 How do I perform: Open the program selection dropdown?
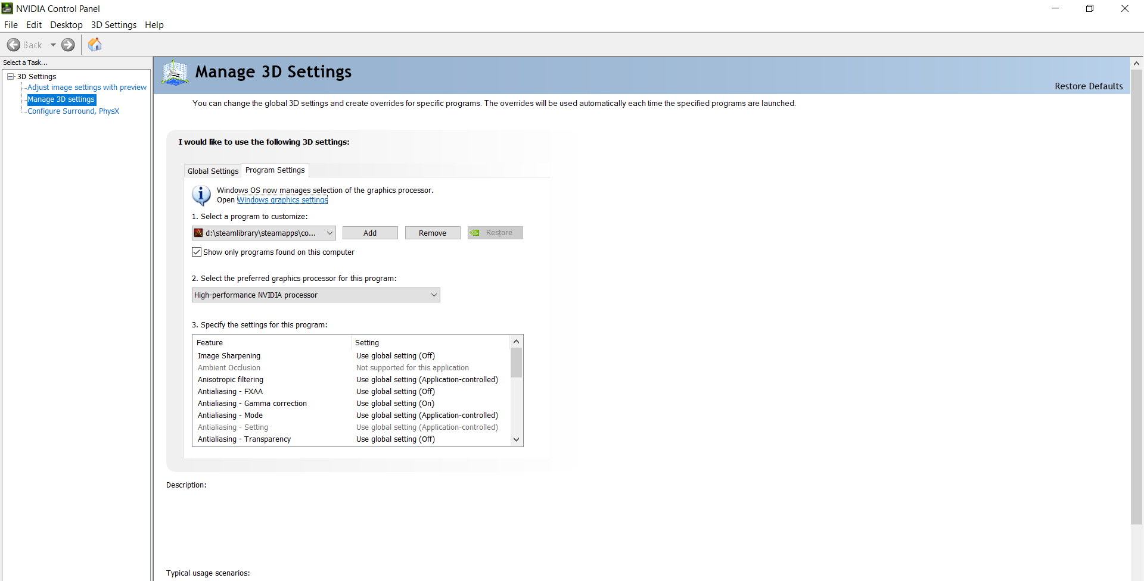263,233
